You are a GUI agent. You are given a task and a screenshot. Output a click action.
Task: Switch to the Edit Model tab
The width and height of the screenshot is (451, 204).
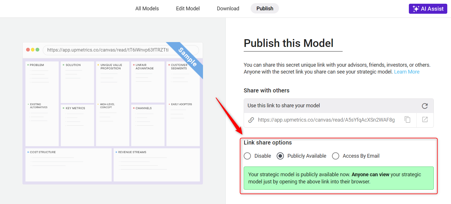[x=188, y=9]
